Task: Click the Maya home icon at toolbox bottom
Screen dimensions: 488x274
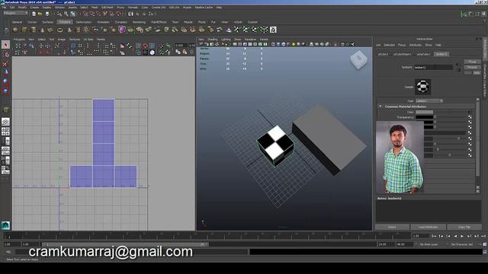Action: click(x=5, y=225)
